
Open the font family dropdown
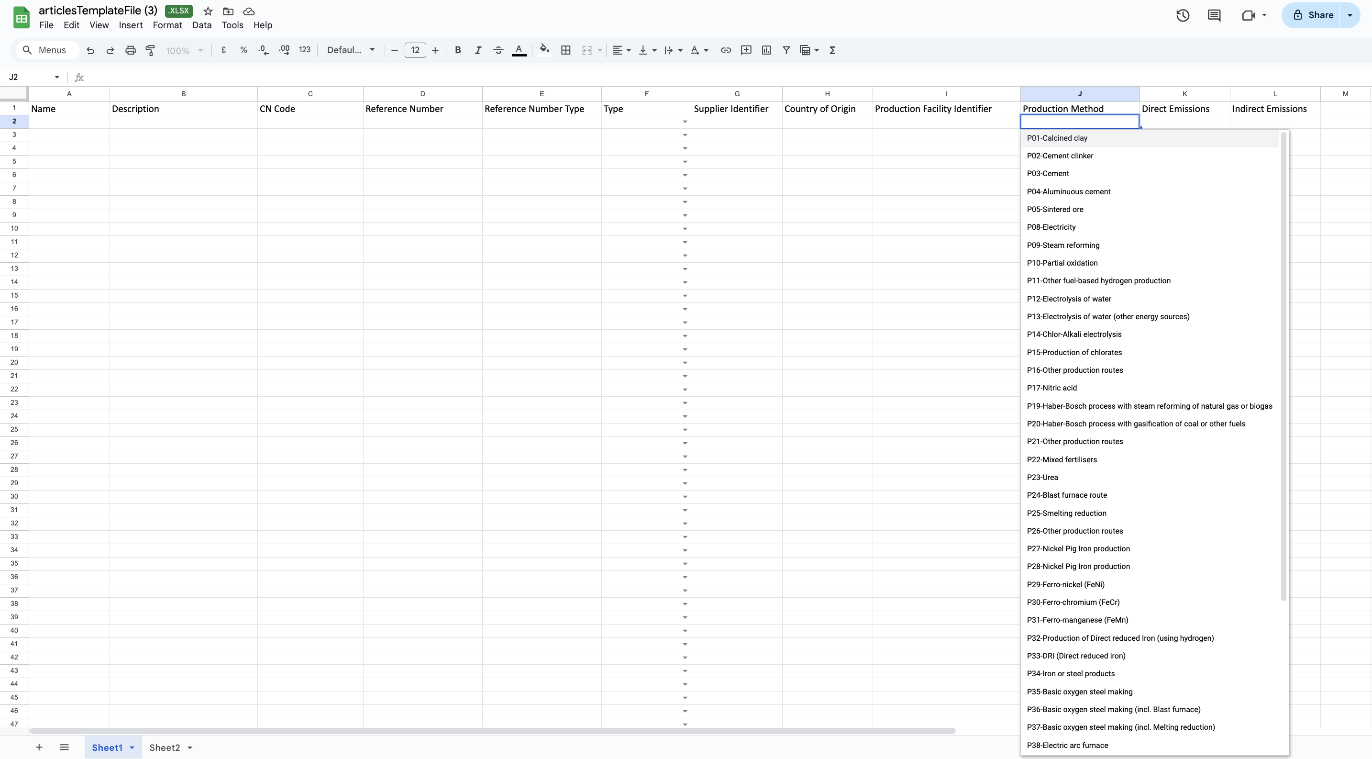[351, 50]
